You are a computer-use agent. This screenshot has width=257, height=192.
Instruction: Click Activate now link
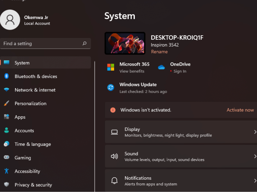pos(240,110)
